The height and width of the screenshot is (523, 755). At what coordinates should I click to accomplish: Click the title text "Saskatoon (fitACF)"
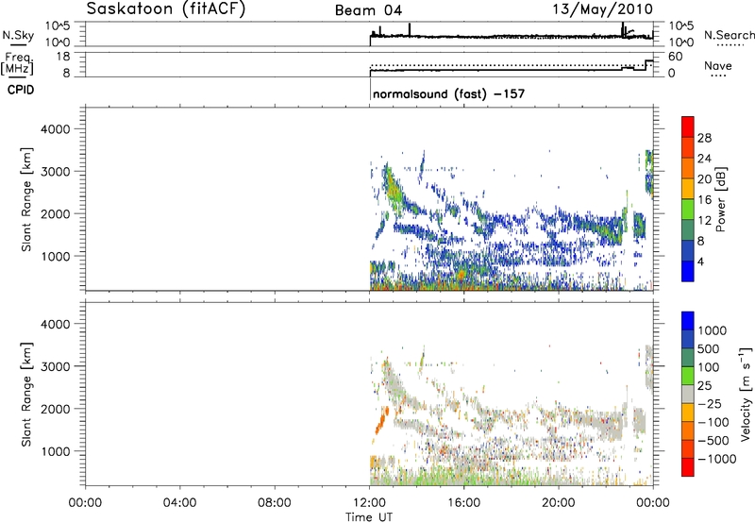[x=166, y=9]
